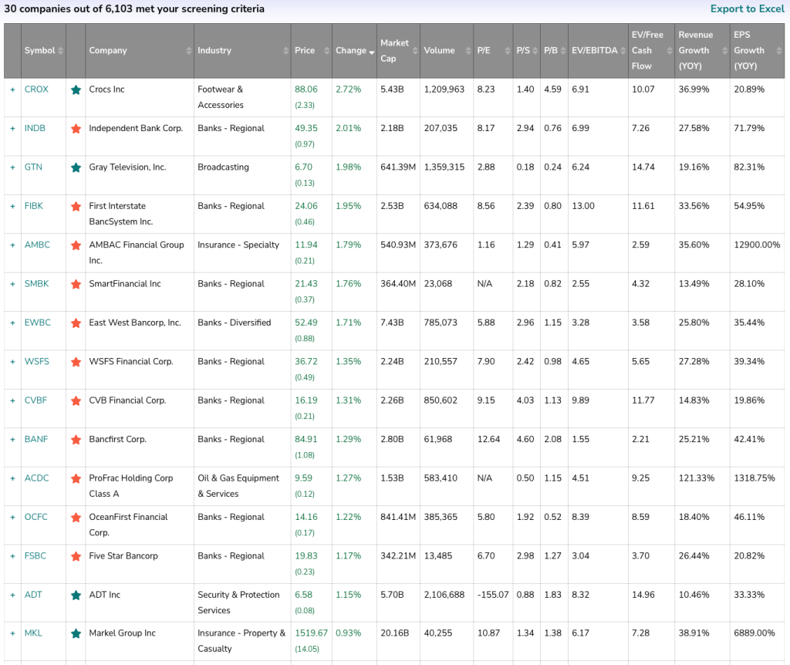The height and width of the screenshot is (665, 790).
Task: Click the sort arrows on EPS Growth column
Action: pyautogui.click(x=779, y=50)
